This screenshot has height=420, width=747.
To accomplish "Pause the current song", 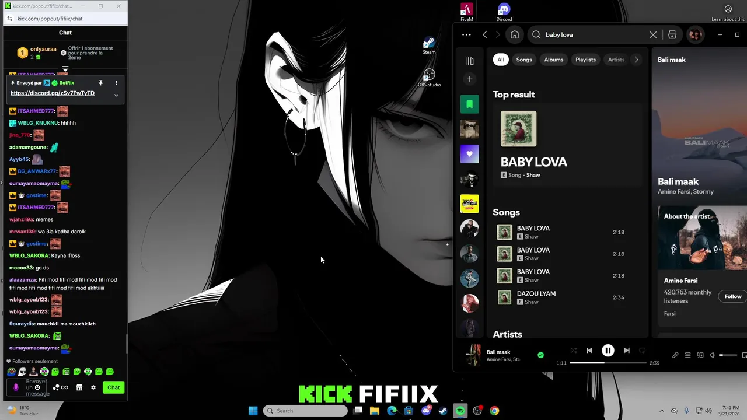I will (x=608, y=351).
